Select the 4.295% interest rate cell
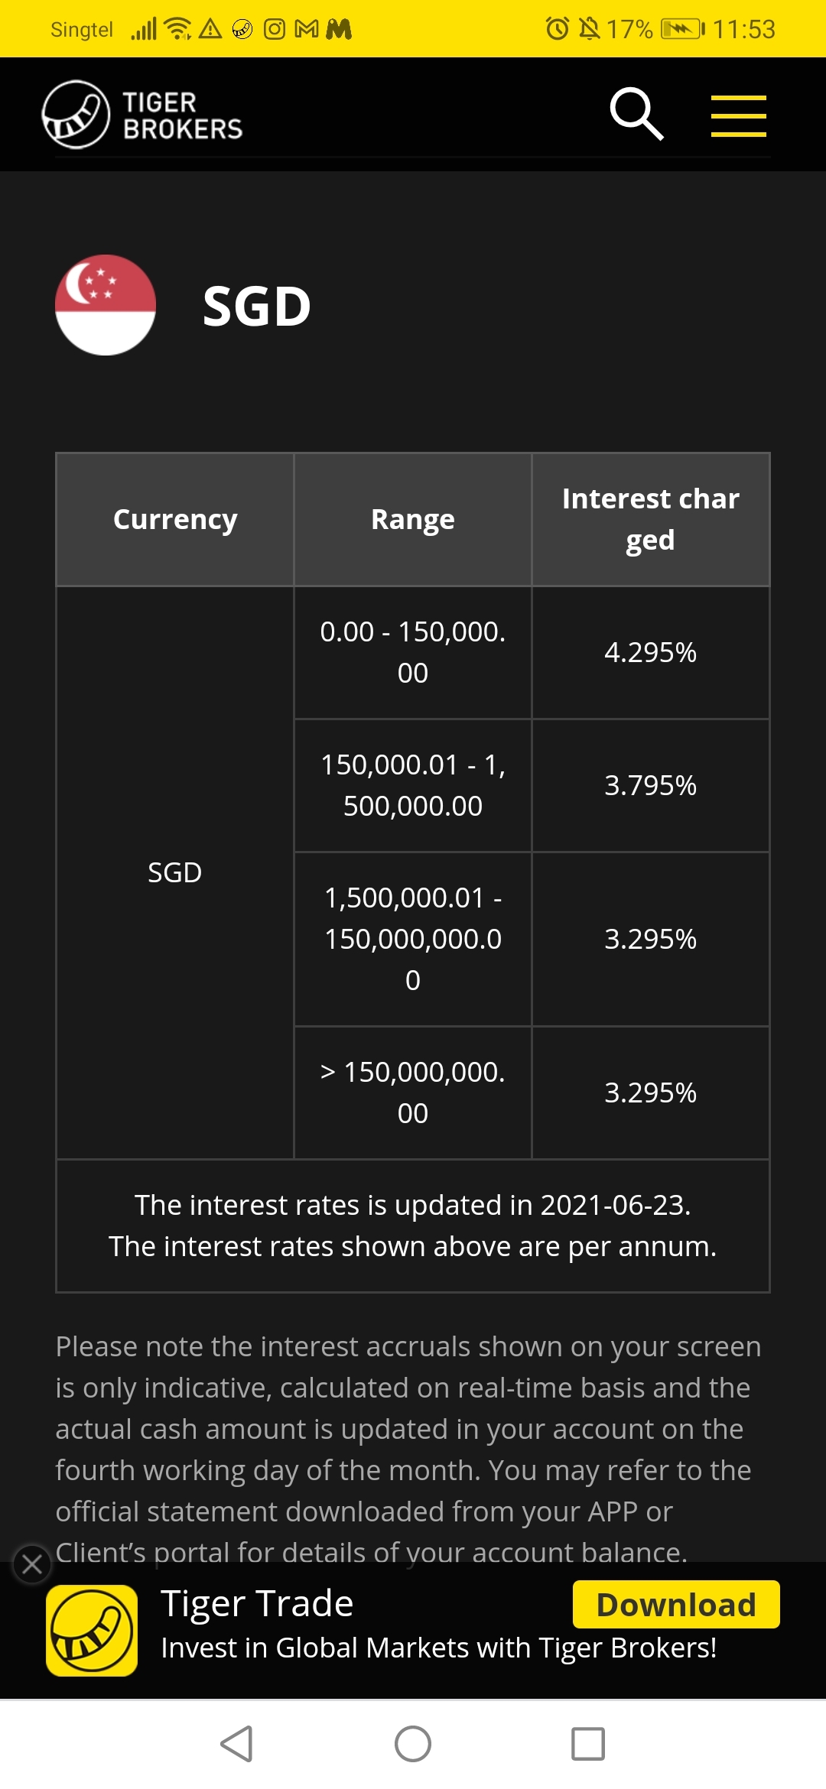This screenshot has height=1789, width=826. [x=651, y=652]
